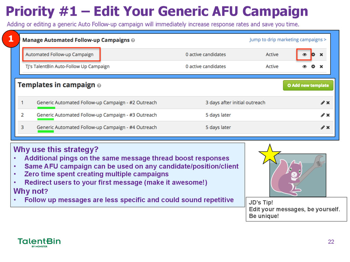Select Generic Automated Follow-up Campaign - #3 Outreach

tap(97, 115)
